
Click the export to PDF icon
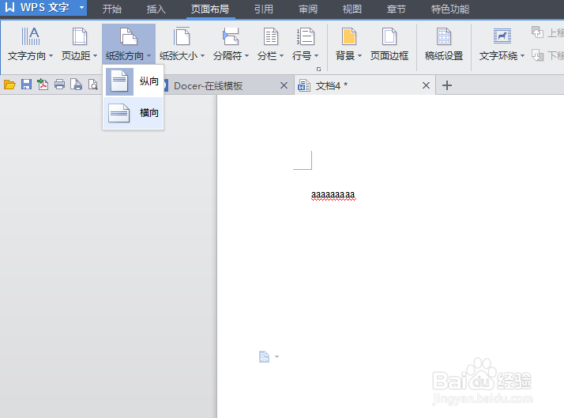43,85
